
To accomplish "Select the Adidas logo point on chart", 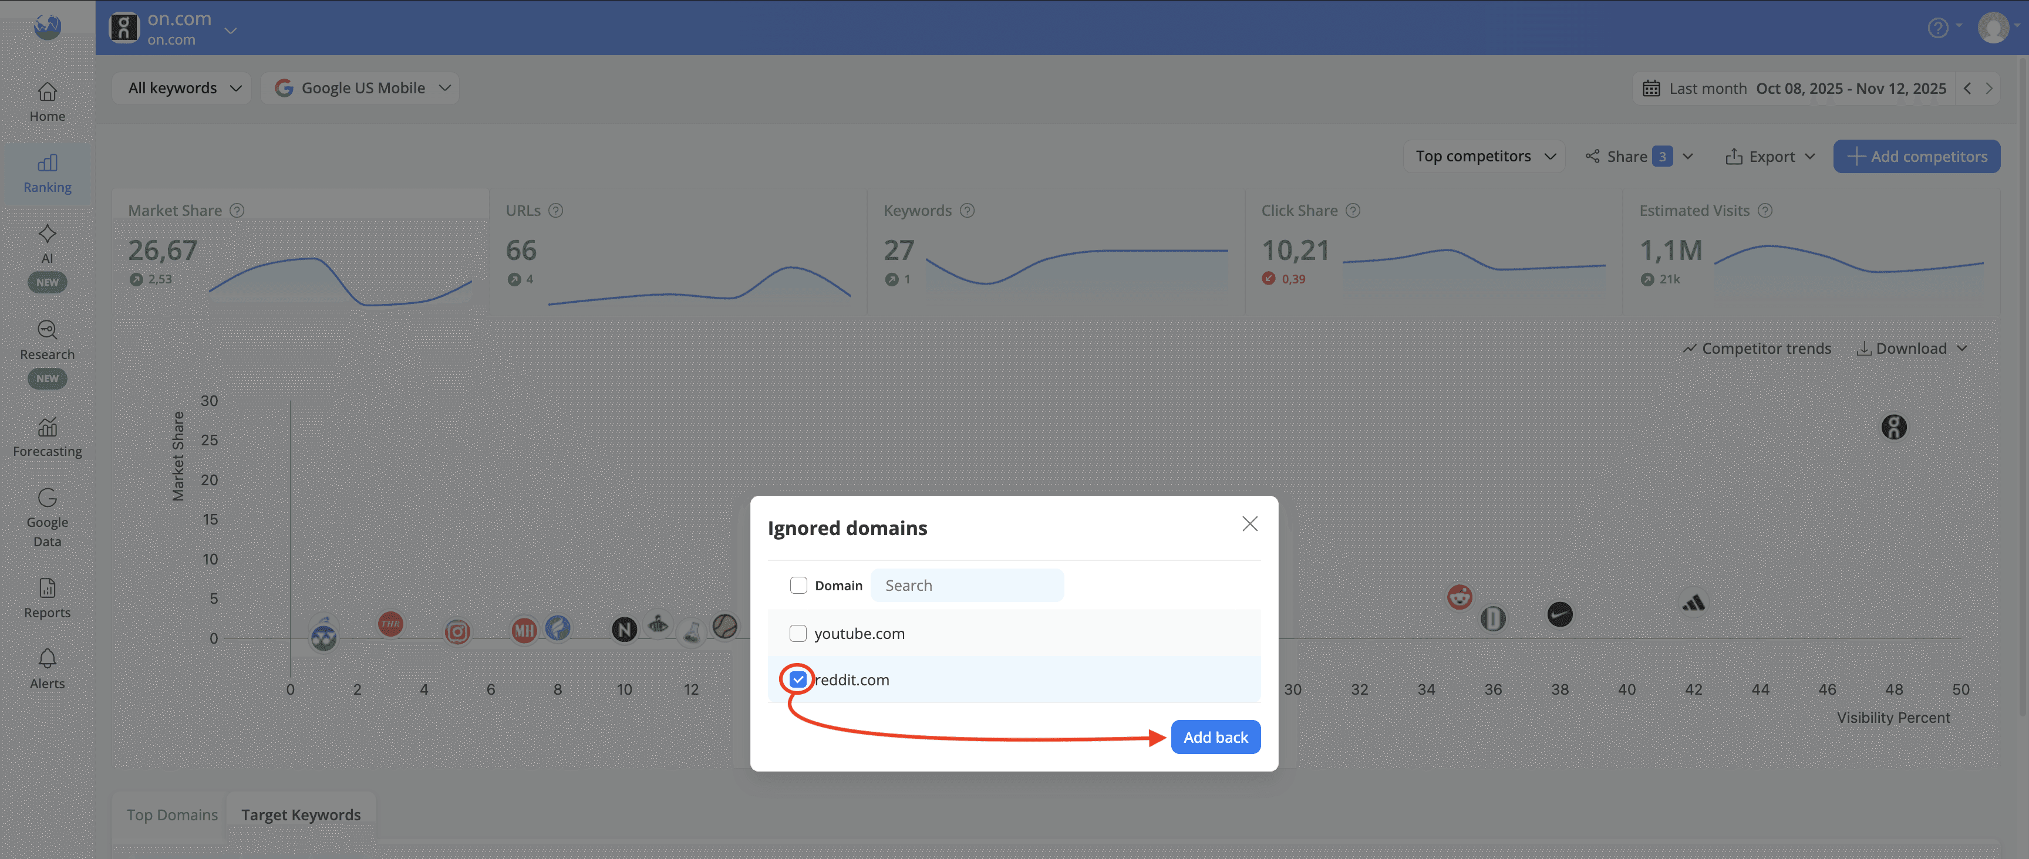I will click(1693, 604).
